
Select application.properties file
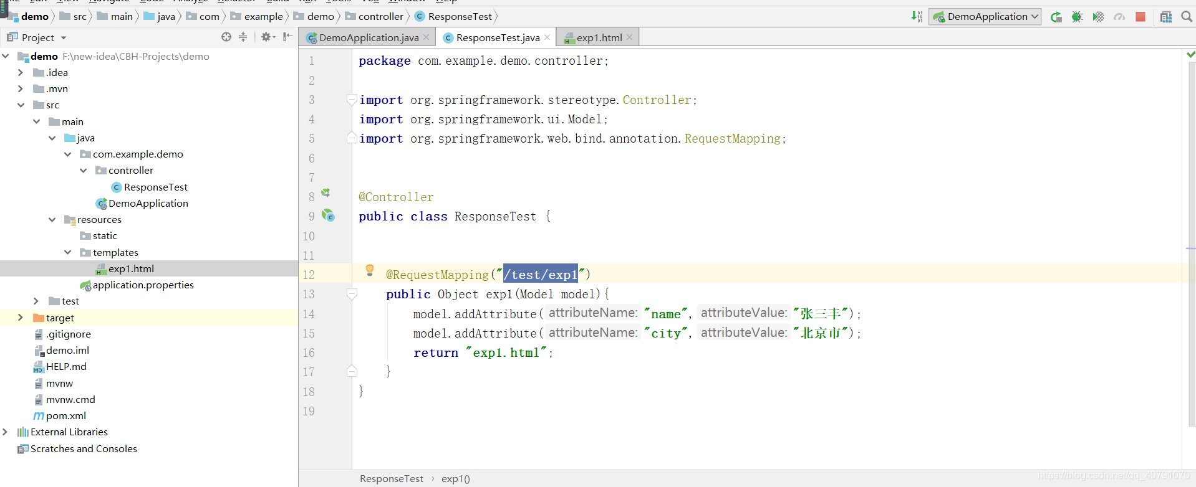point(137,285)
